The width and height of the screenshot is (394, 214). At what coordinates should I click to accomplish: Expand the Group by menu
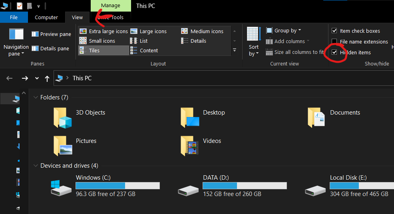pos(283,30)
